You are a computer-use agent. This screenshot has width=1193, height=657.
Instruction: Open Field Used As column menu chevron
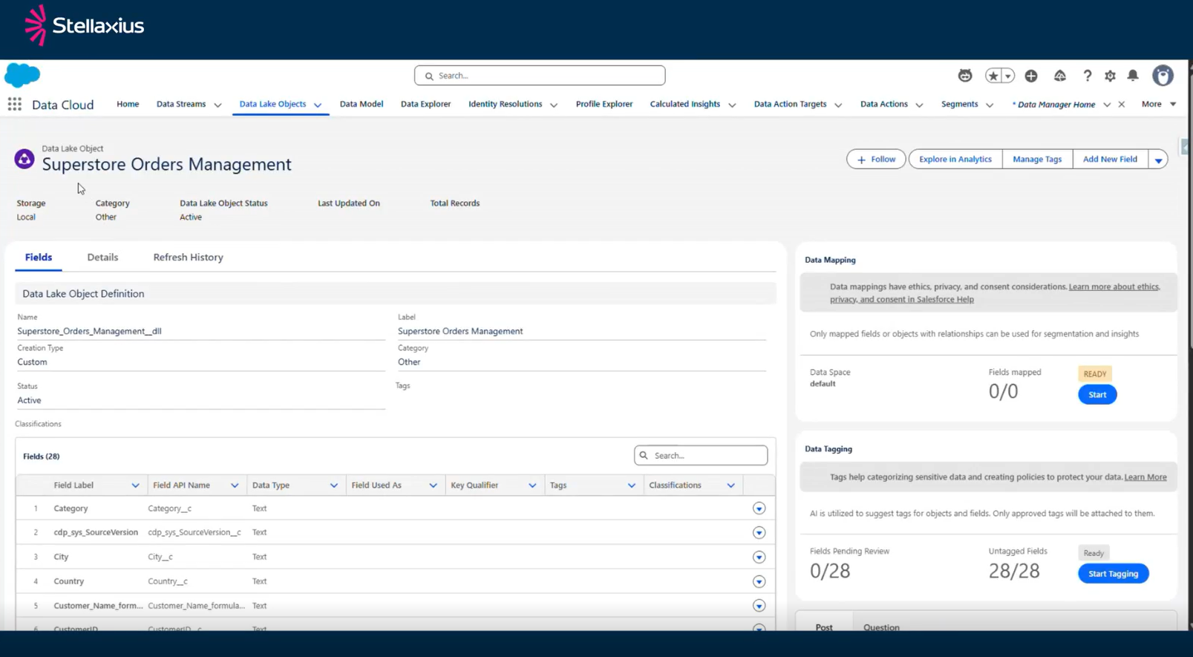[x=434, y=486]
